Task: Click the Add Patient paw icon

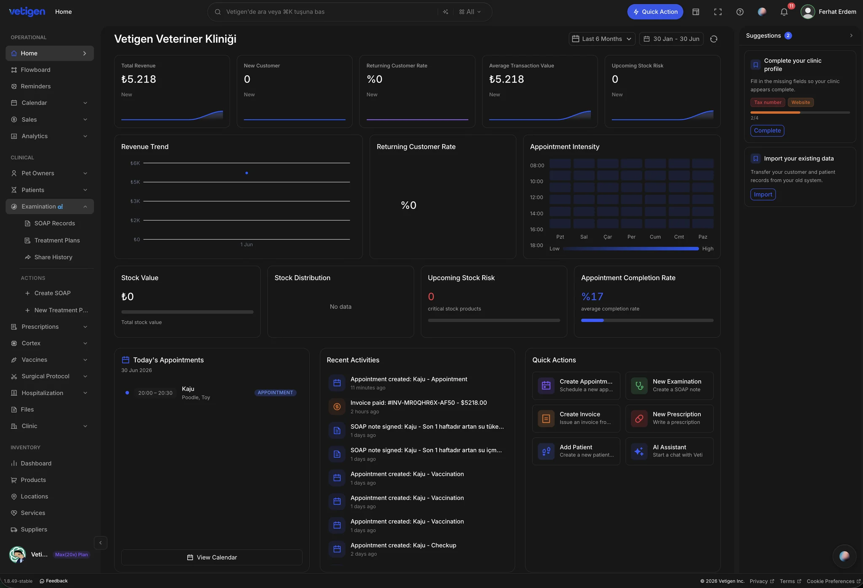Action: click(x=546, y=451)
